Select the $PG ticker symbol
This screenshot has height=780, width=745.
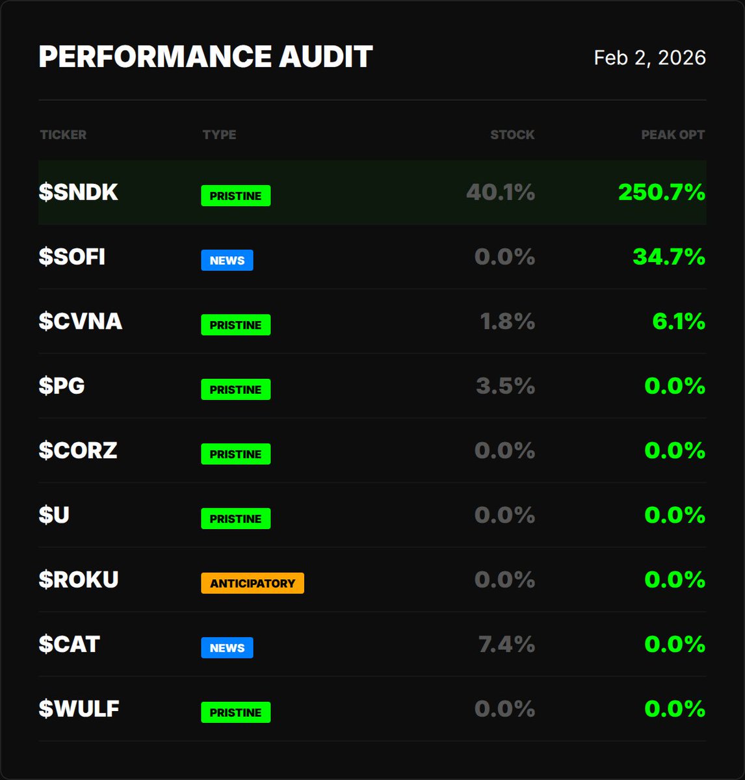[x=62, y=385]
